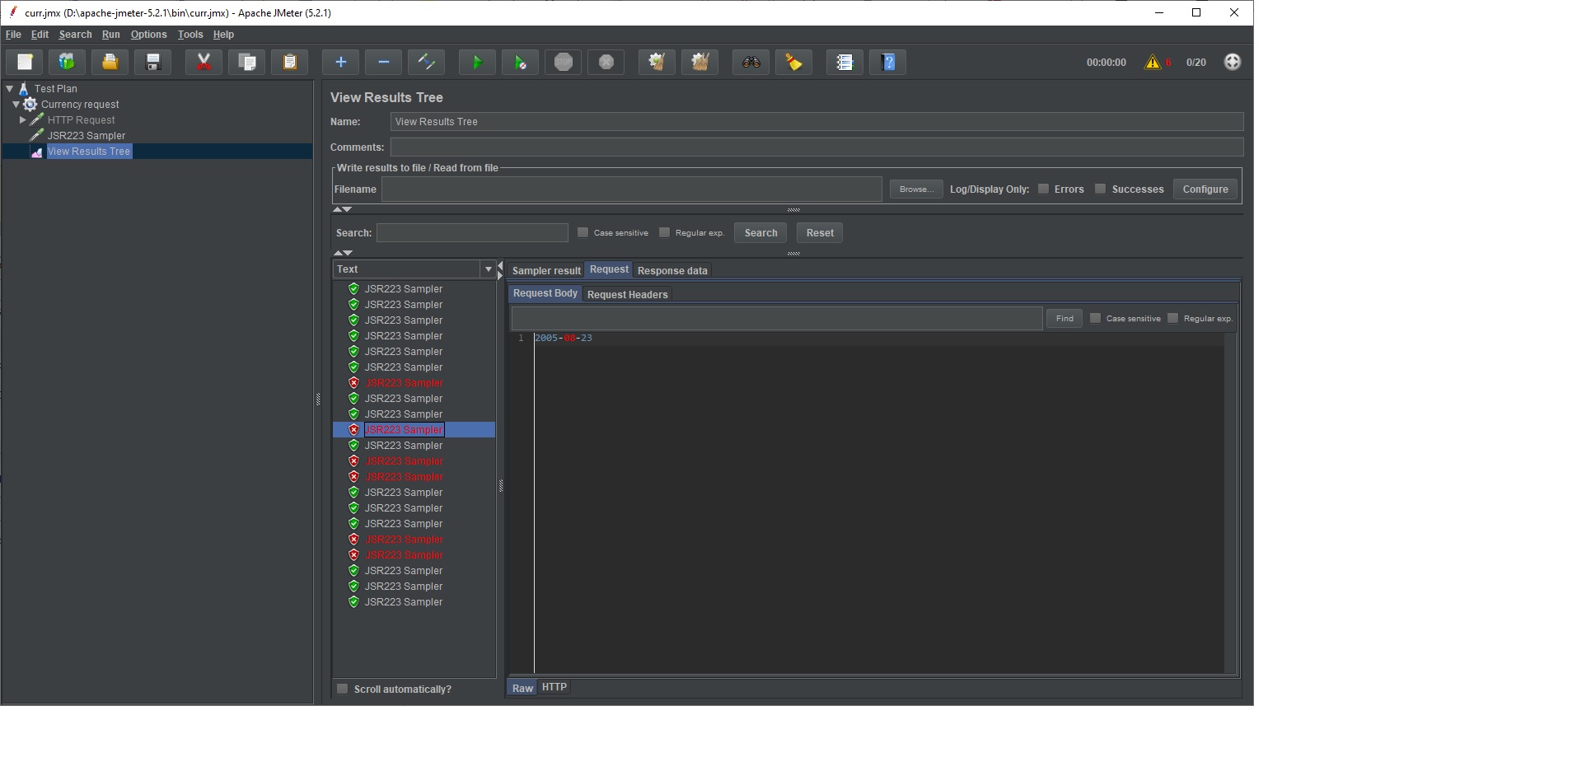Screen dimensions: 1577x762
Task: Select the failed JSR223 Sampler result
Action: (403, 429)
